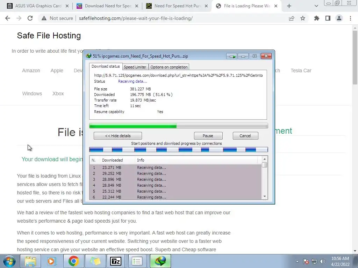Open Action Center flag icon
The image size is (358, 268).
306,261
